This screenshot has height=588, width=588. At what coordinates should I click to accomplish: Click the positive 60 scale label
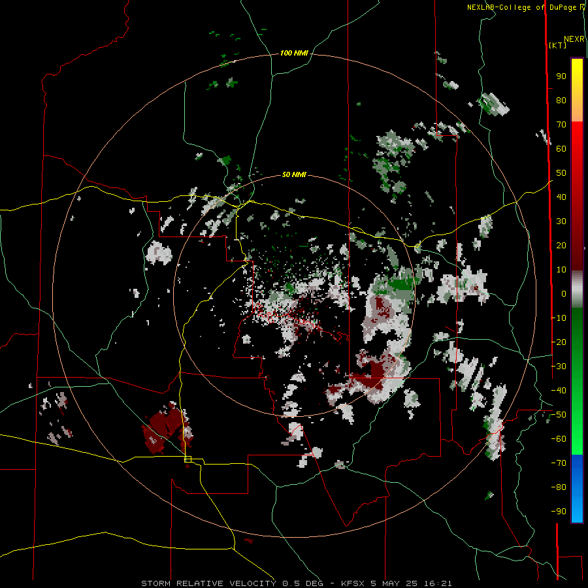point(561,149)
